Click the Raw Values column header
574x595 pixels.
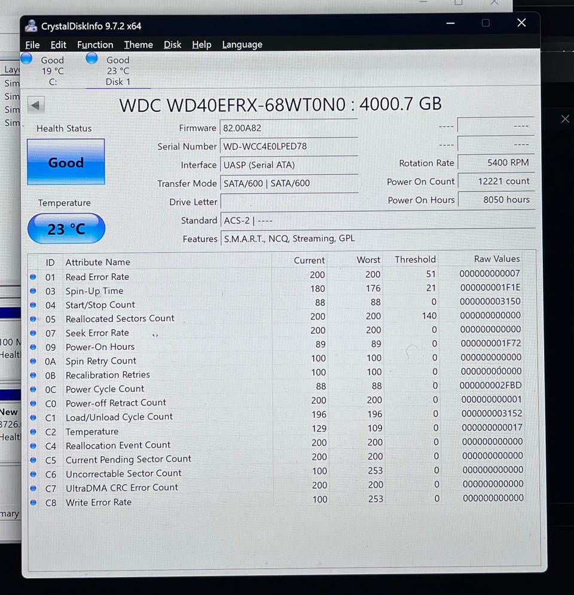coord(496,259)
